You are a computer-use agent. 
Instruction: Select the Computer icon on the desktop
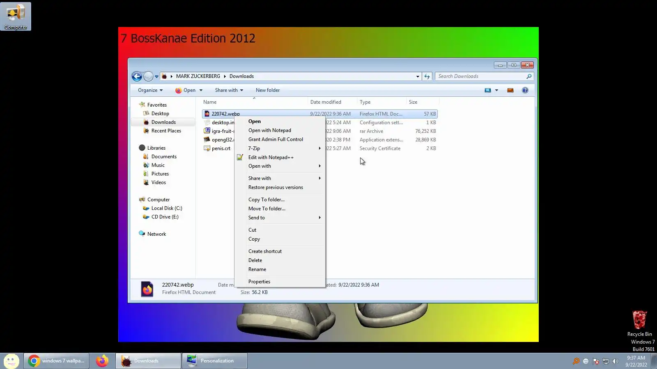tap(16, 16)
